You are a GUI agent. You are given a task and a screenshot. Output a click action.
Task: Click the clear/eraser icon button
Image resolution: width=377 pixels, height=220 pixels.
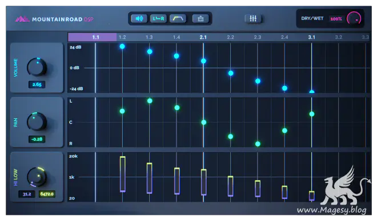click(x=200, y=18)
